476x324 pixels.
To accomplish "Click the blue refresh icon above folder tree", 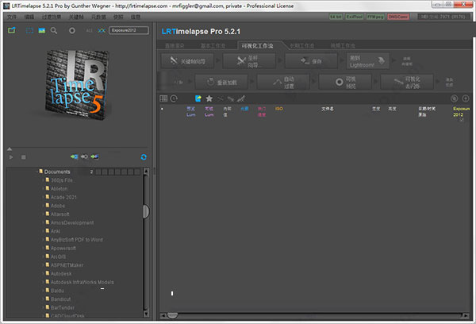I will point(144,156).
